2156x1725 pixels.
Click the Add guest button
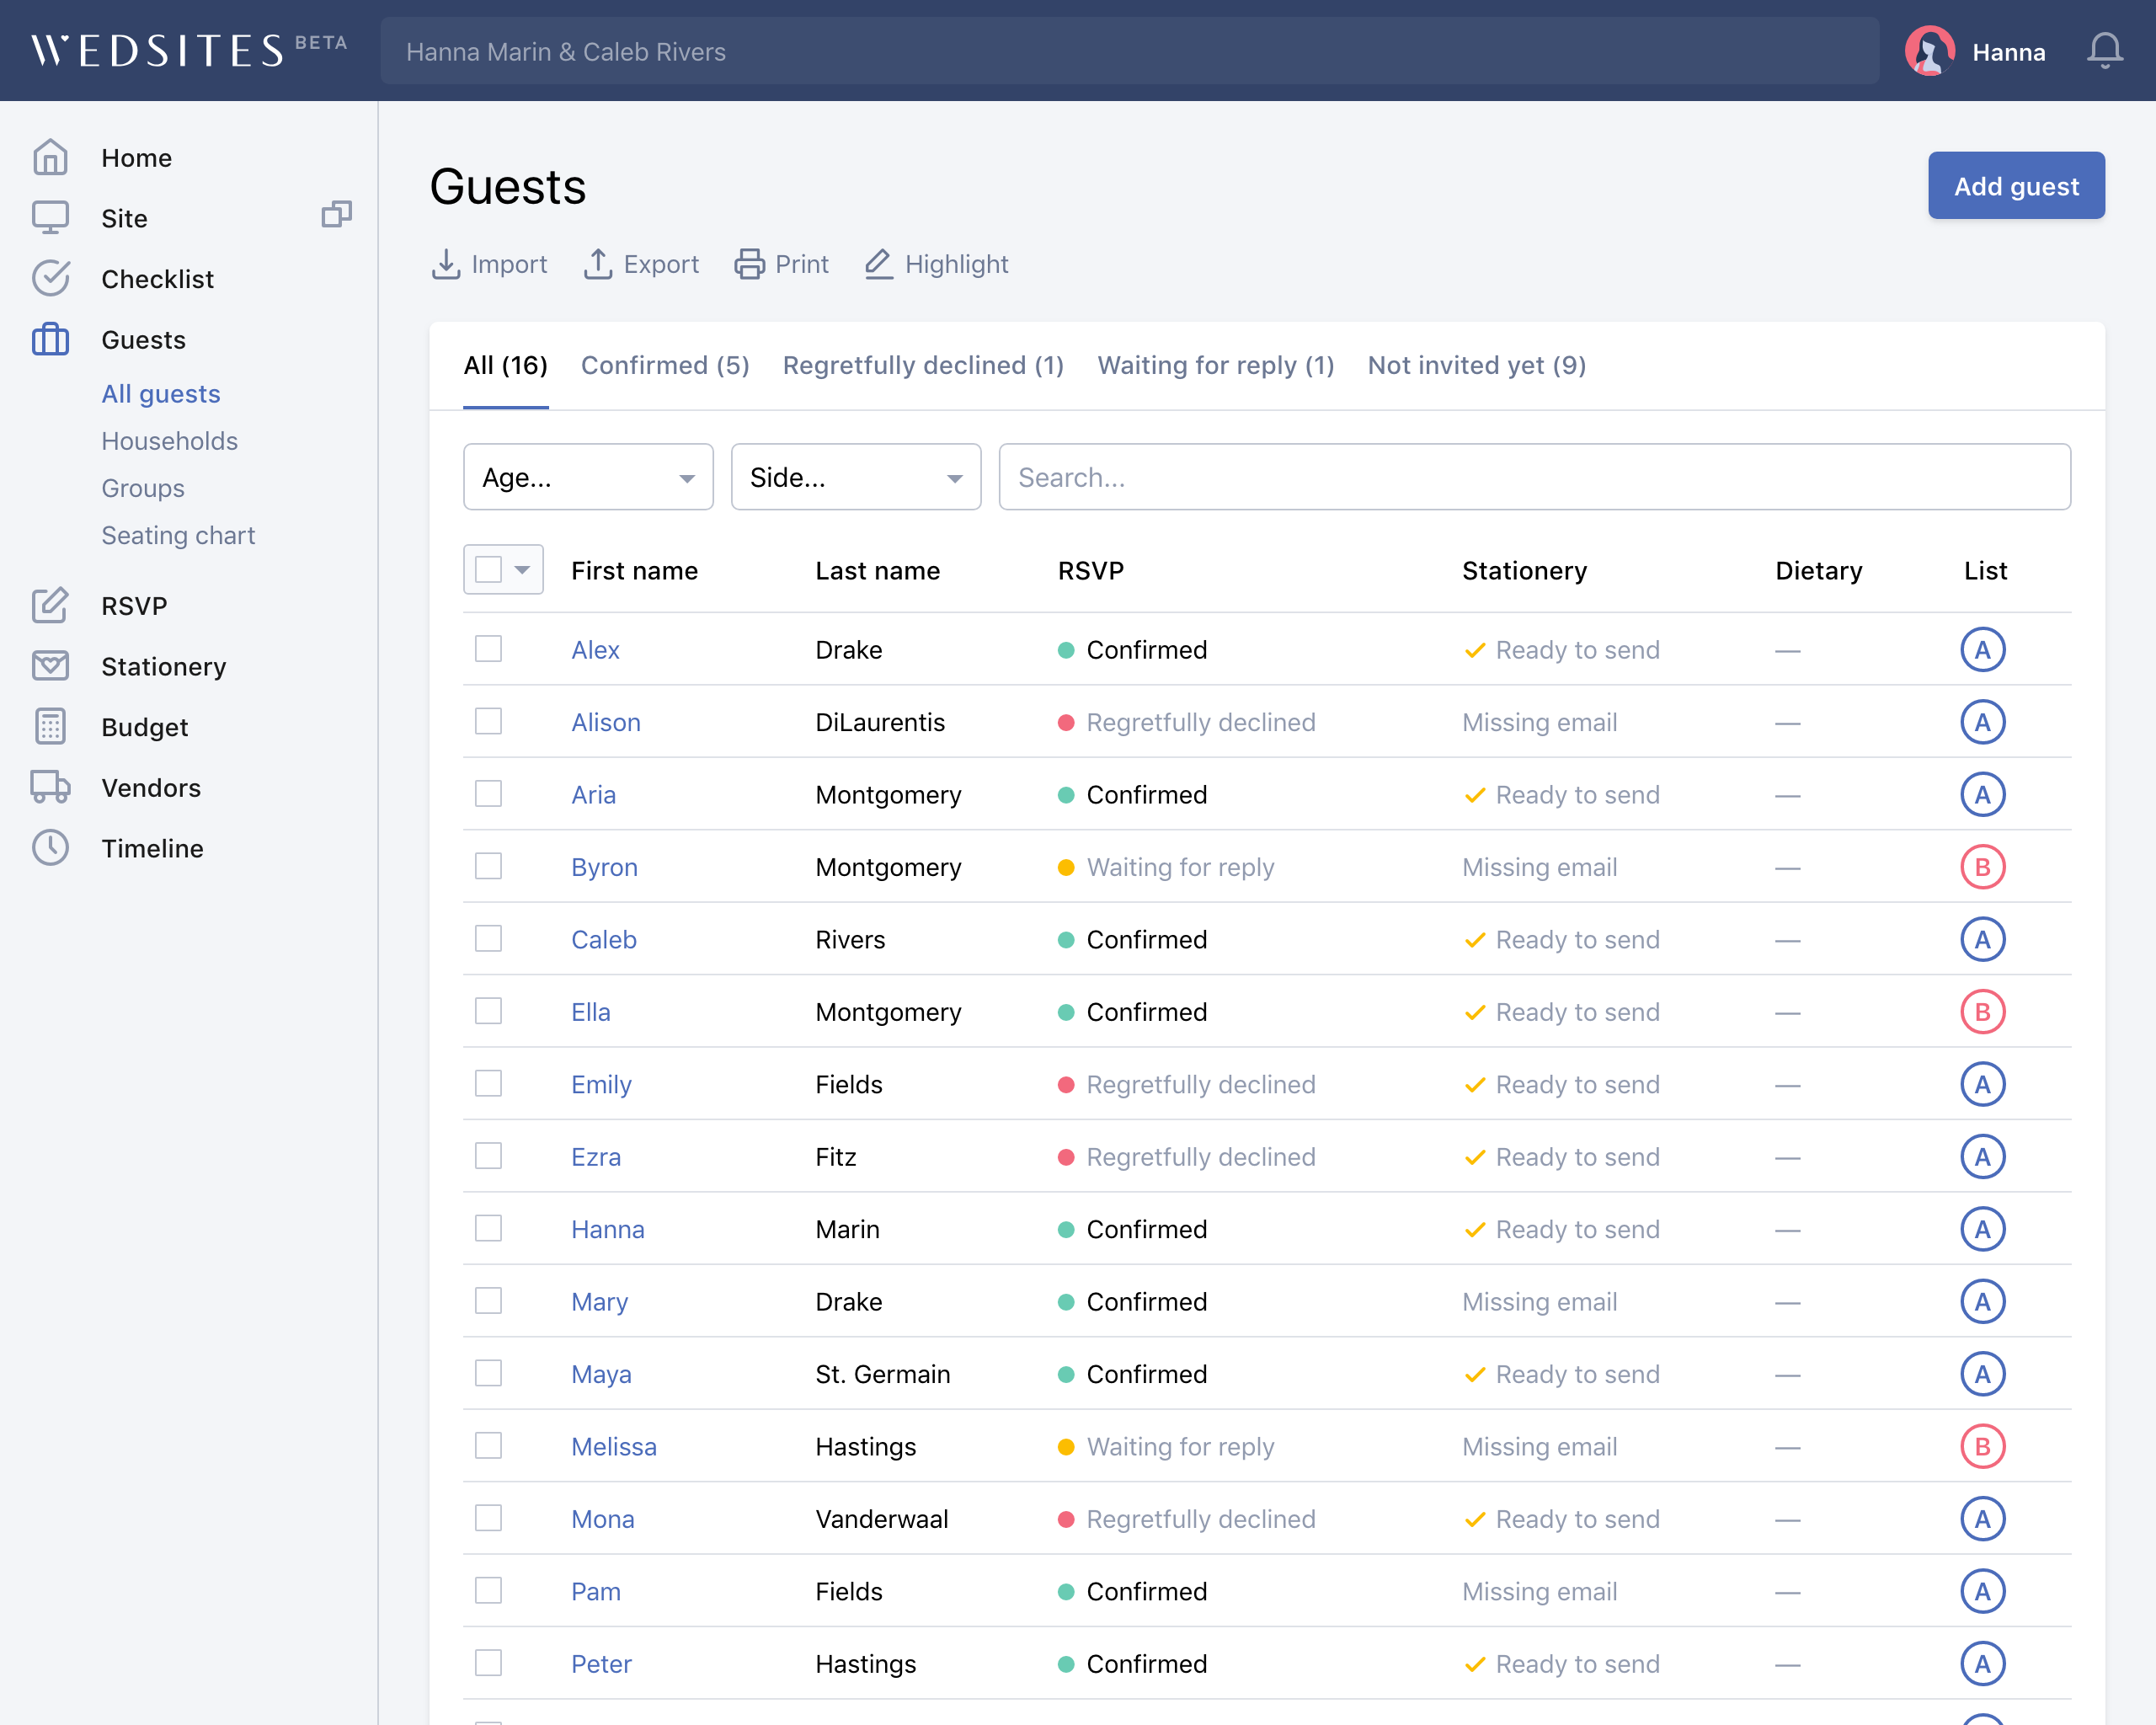[2016, 186]
